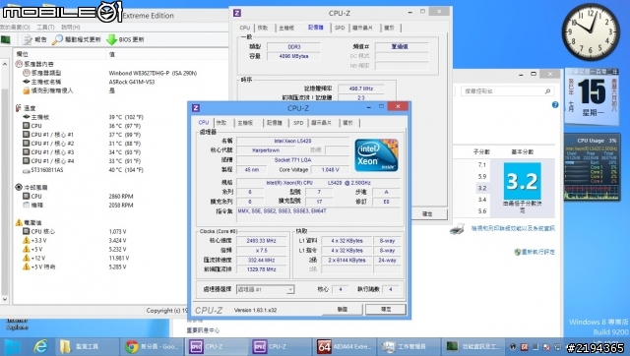Click the Intel Xeon L5420 name field

click(292, 141)
